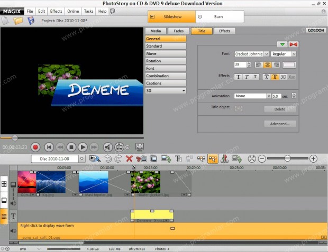Viewport: 328px width, 252px height.
Task: Select the title track T icon
Action: click(x=13, y=216)
